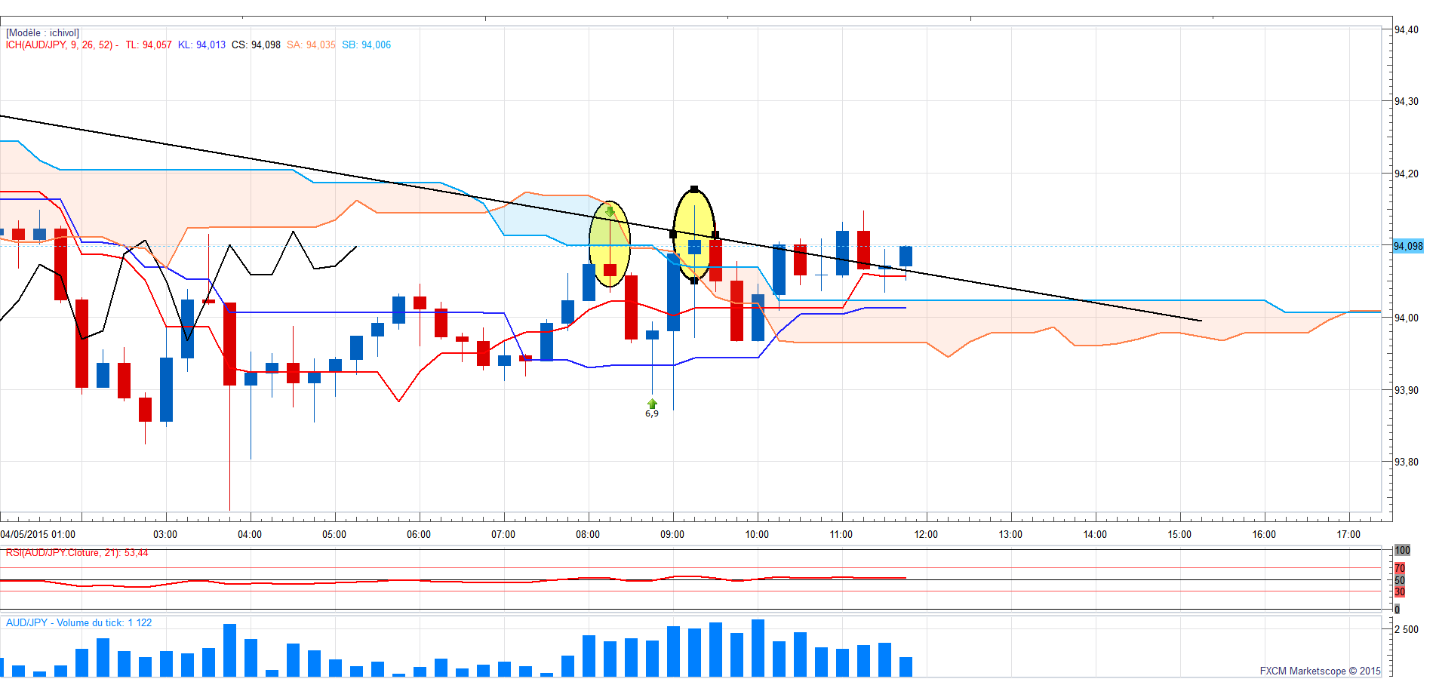Click the 05:00 time axis label
The height and width of the screenshot is (679, 1436).
tap(334, 535)
